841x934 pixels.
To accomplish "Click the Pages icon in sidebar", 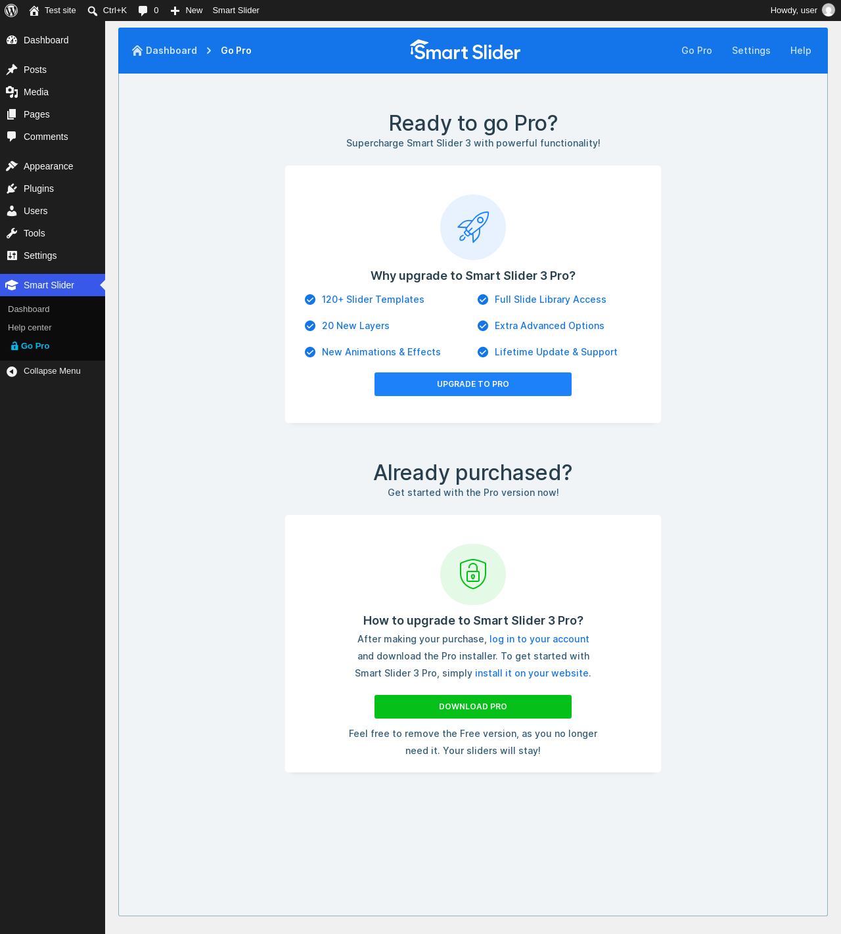I will tap(12, 114).
